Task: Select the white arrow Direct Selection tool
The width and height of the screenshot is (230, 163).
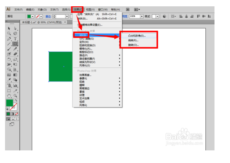Action: 15,28
